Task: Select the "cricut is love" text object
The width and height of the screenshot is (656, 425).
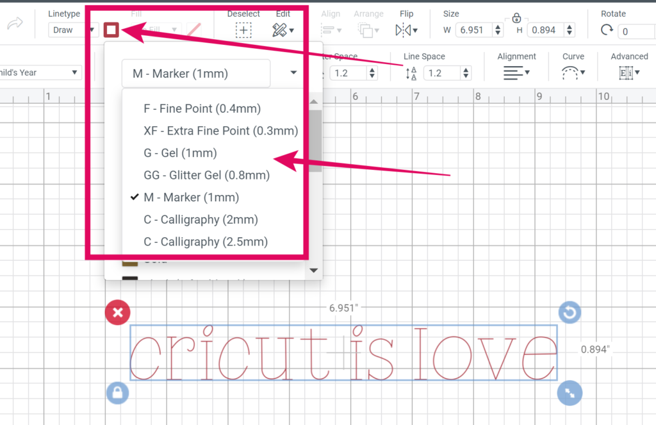Action: (x=343, y=353)
